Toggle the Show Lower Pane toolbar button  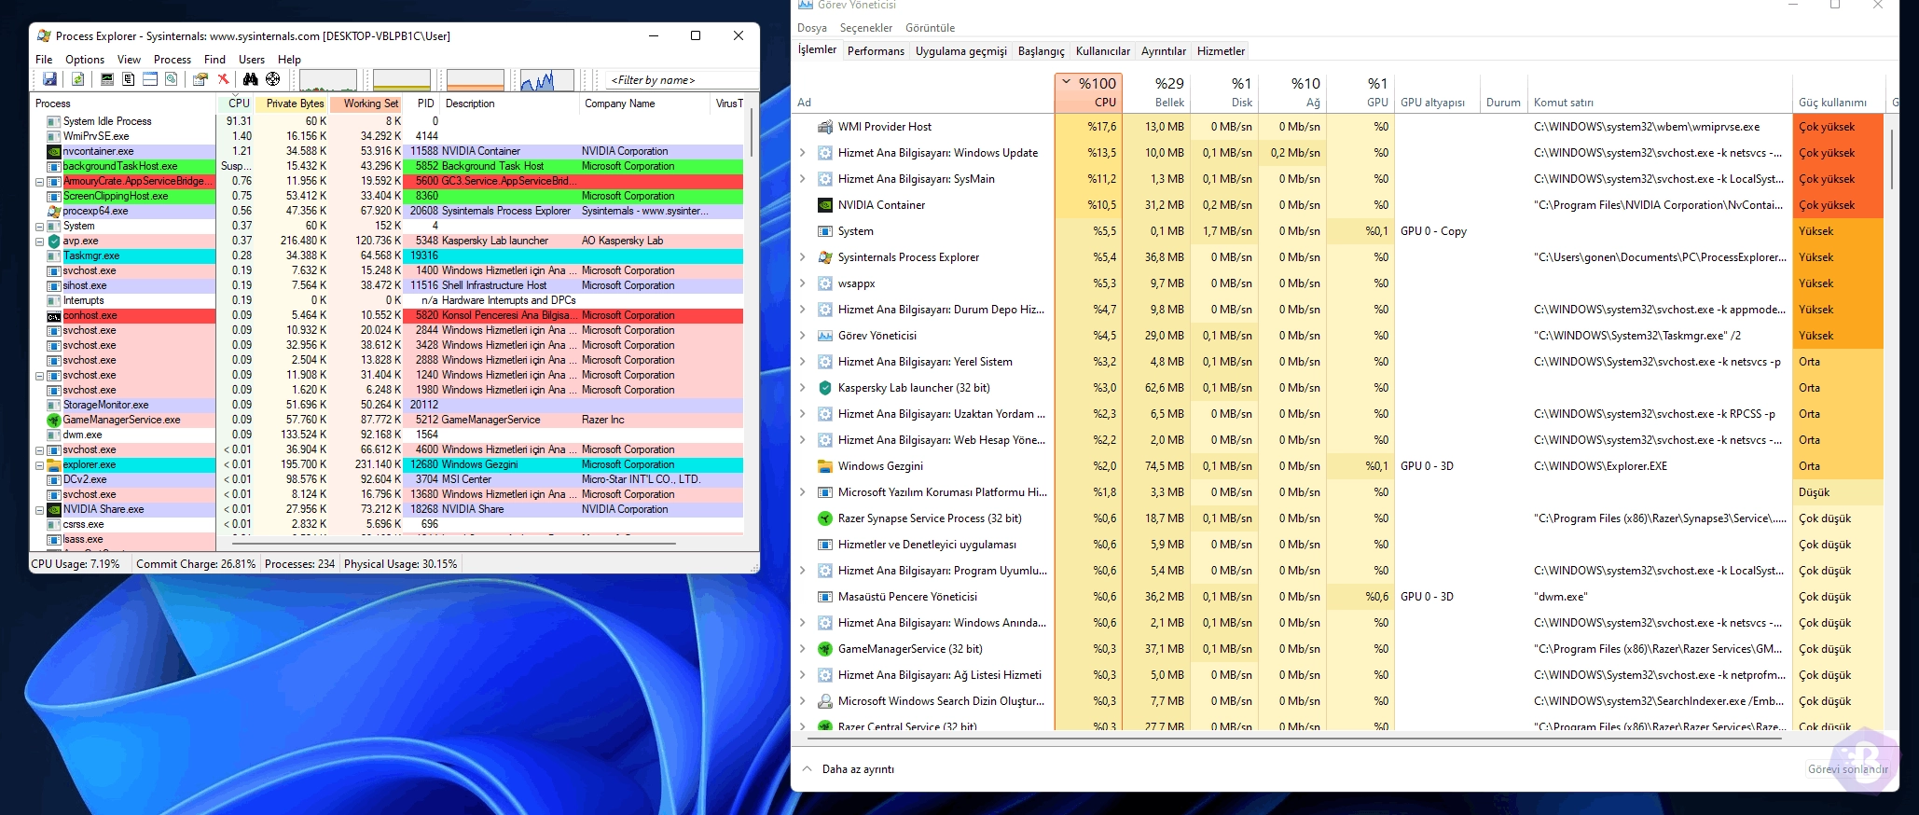click(x=150, y=80)
